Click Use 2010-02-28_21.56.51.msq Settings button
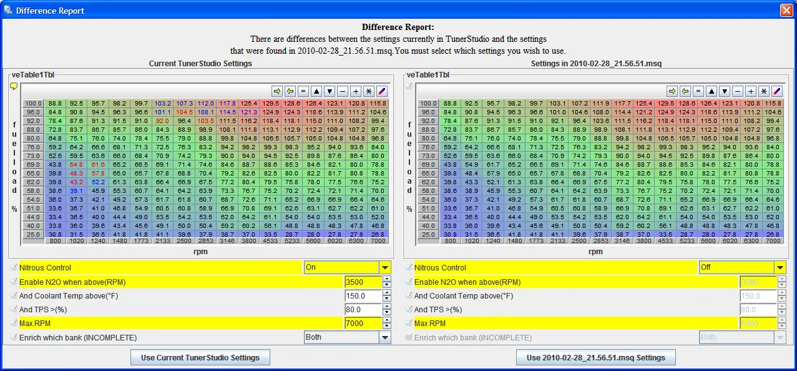This screenshot has height=371, width=797. pos(595,358)
